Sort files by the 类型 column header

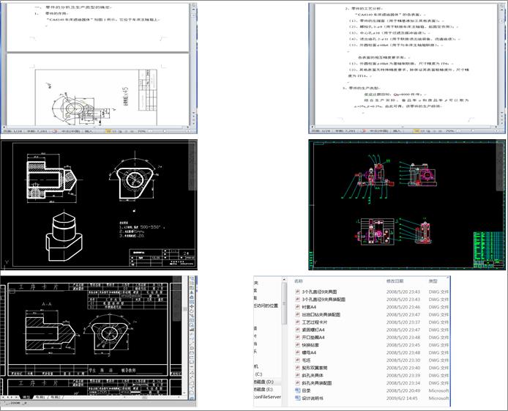tap(433, 281)
